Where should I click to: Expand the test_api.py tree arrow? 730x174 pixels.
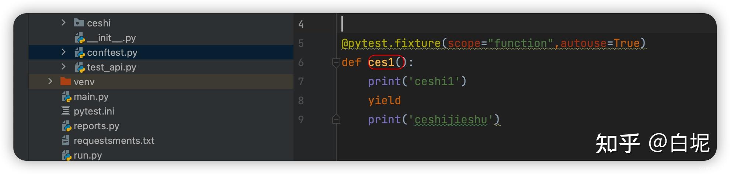[x=63, y=67]
